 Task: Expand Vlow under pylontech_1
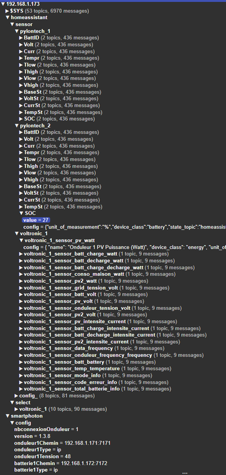pos(21,78)
